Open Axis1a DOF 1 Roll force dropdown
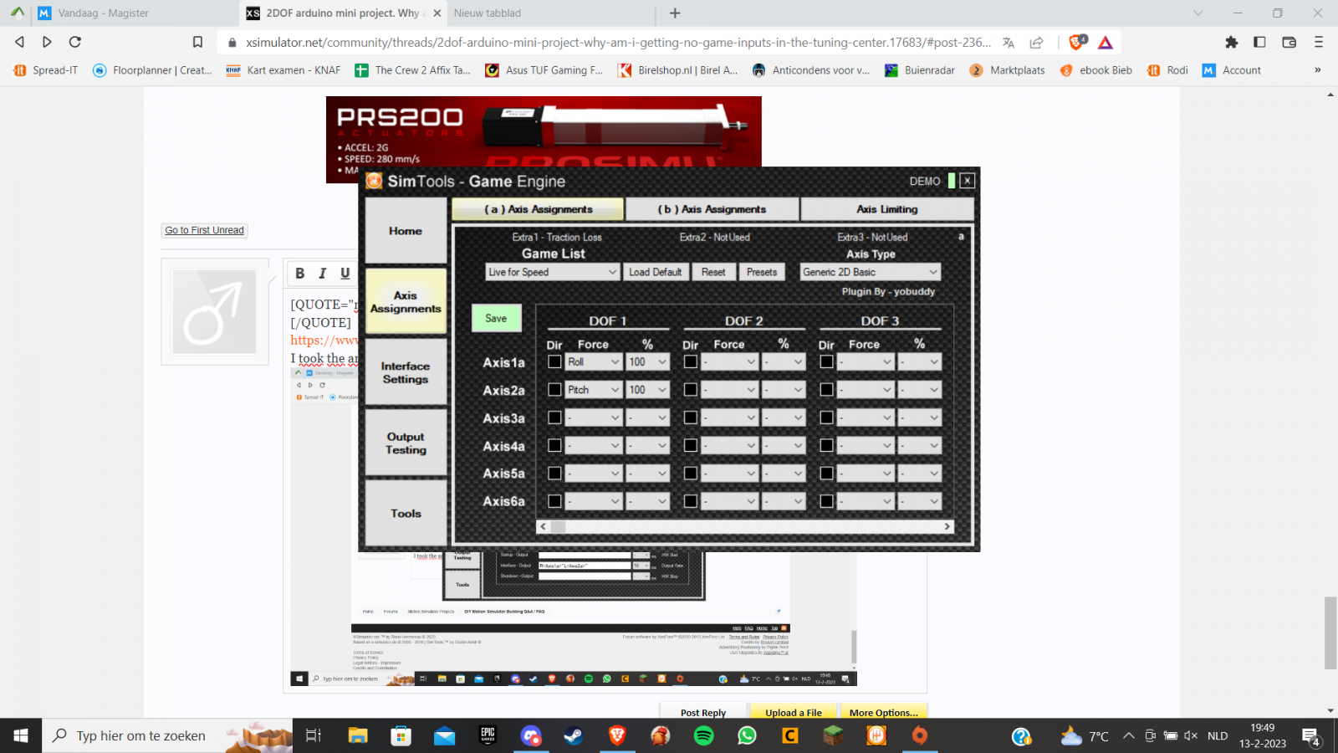 594,361
